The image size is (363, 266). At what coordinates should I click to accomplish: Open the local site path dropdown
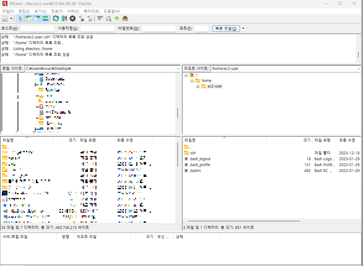[x=177, y=69]
